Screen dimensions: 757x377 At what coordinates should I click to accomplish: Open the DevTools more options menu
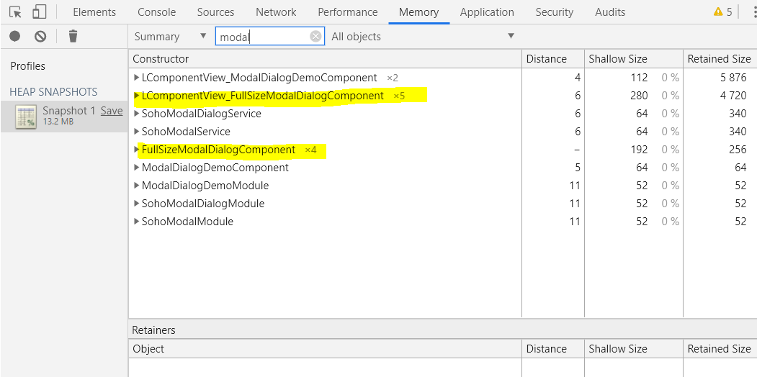coord(754,12)
